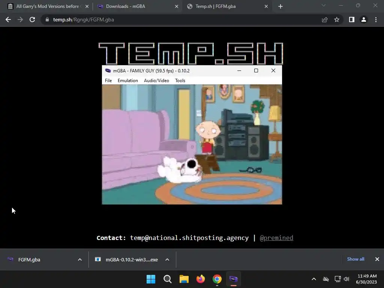Open File Explorer from taskbar
This screenshot has width=384, height=288.
pos(184,279)
